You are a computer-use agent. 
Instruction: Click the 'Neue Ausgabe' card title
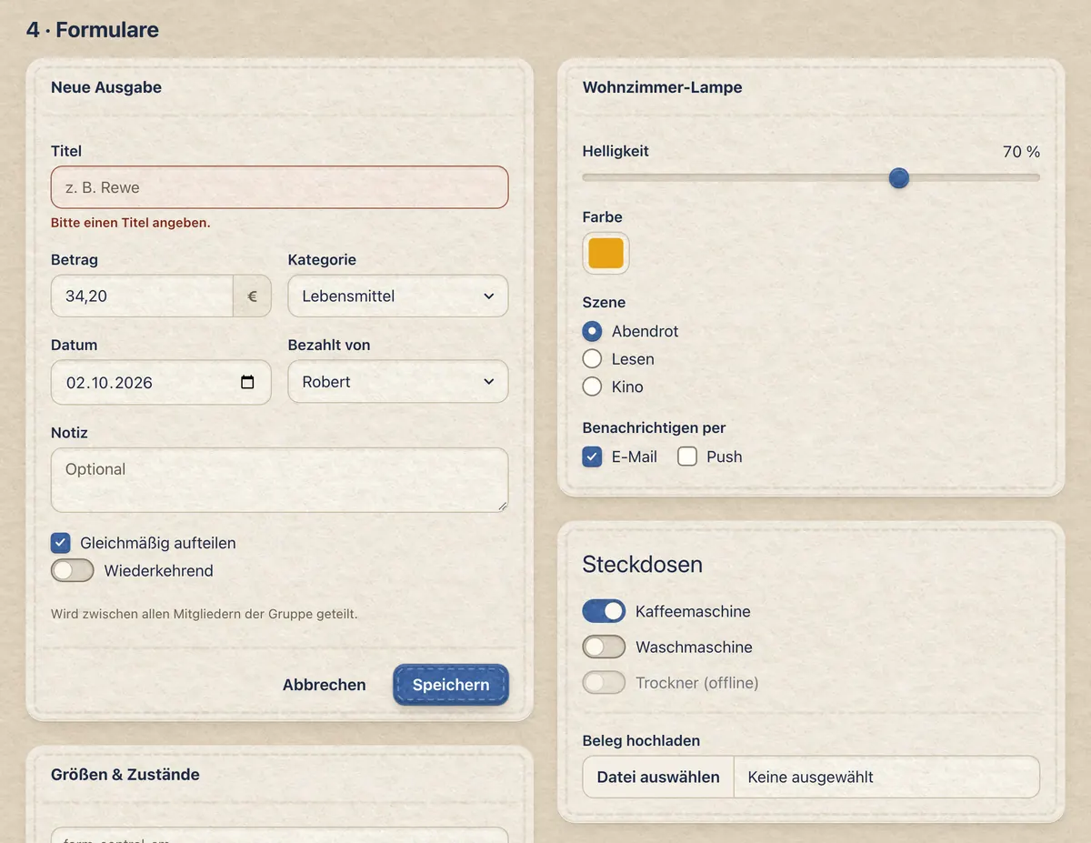coord(106,87)
